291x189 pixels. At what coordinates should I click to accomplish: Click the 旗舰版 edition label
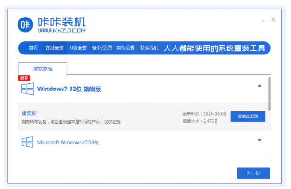[x=29, y=113]
